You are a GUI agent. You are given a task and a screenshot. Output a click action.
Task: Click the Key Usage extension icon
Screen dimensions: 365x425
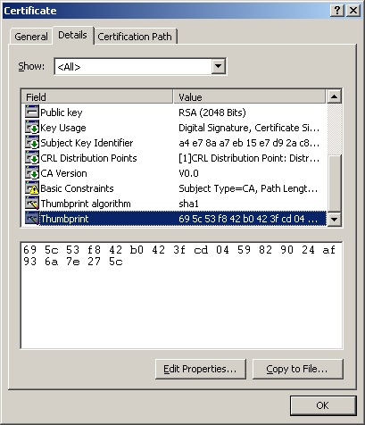tap(32, 128)
